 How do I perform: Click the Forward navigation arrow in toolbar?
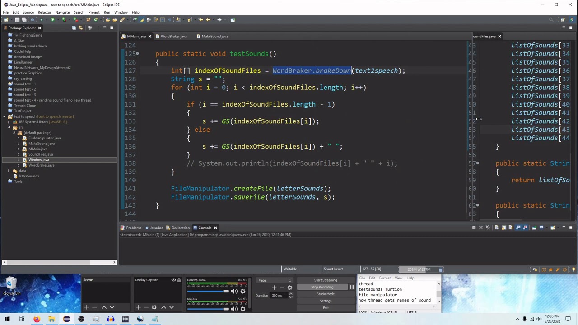click(x=219, y=19)
